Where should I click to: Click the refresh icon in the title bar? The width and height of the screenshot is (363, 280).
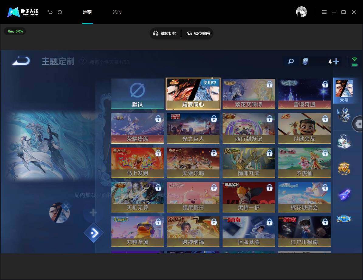pyautogui.click(x=60, y=12)
